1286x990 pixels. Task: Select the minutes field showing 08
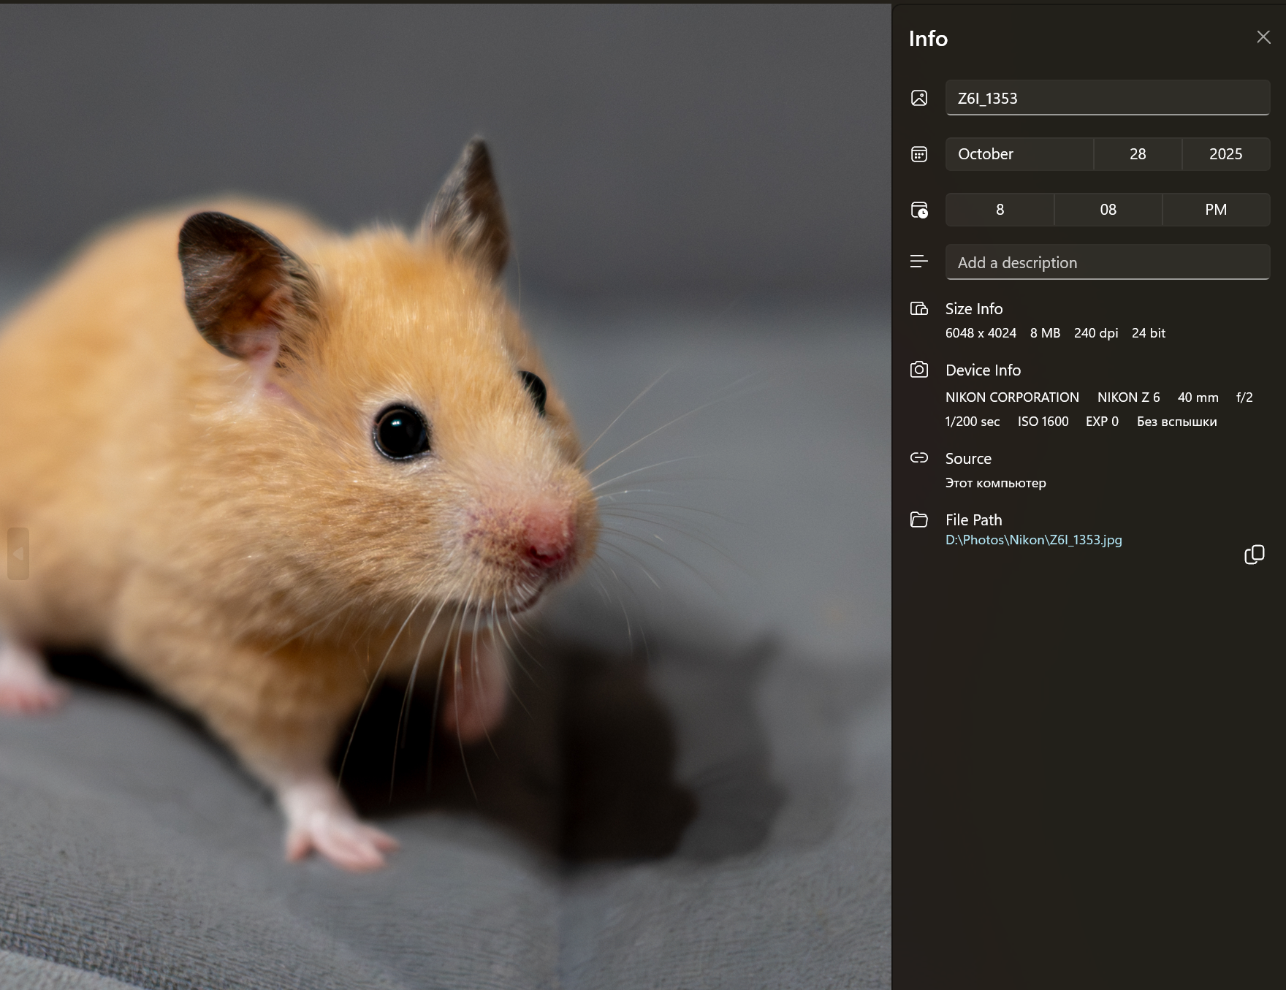pos(1108,210)
